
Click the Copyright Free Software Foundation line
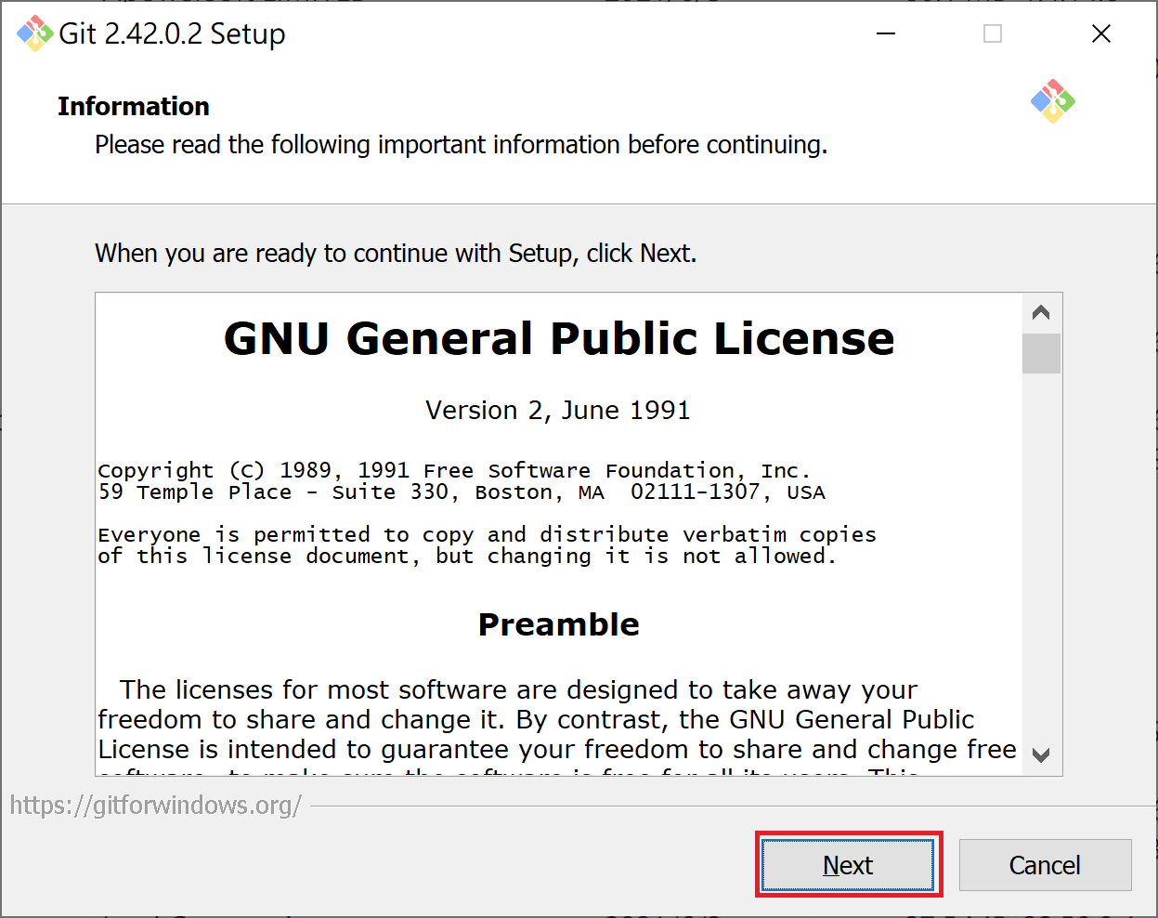(454, 470)
